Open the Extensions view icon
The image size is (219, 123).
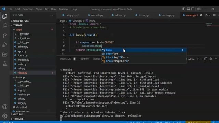coord(4,54)
